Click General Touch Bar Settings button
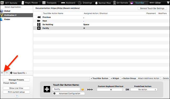 152,8
